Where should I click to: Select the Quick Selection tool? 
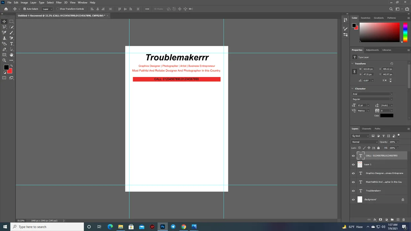pos(12,27)
